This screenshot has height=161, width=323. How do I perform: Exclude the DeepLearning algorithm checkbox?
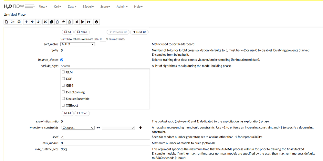pos(63,92)
